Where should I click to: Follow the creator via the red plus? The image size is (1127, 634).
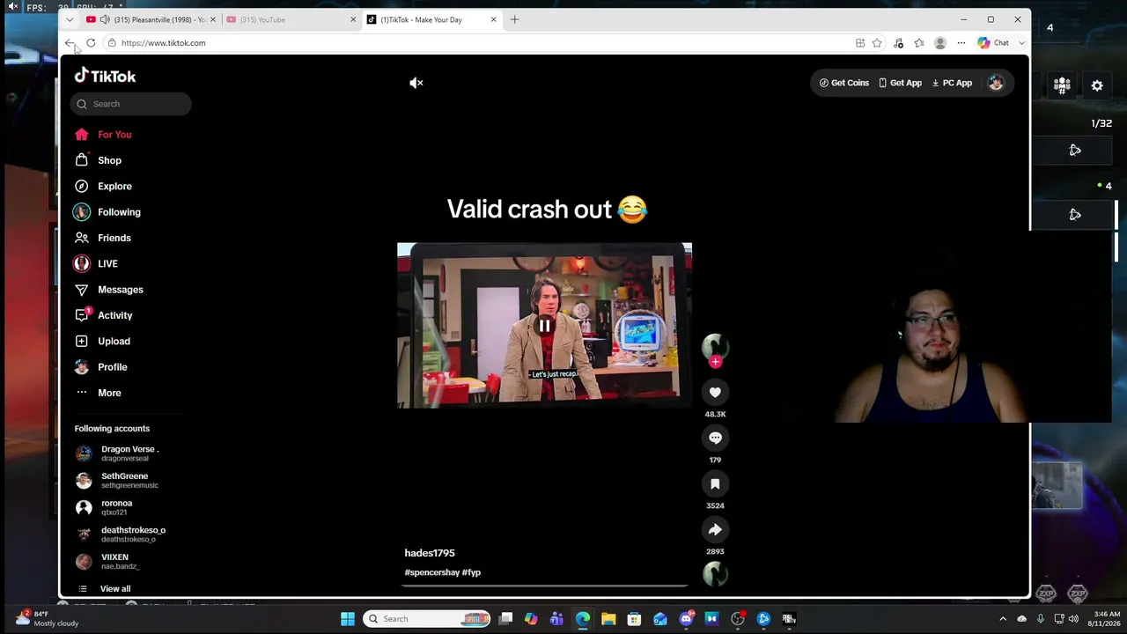click(715, 362)
